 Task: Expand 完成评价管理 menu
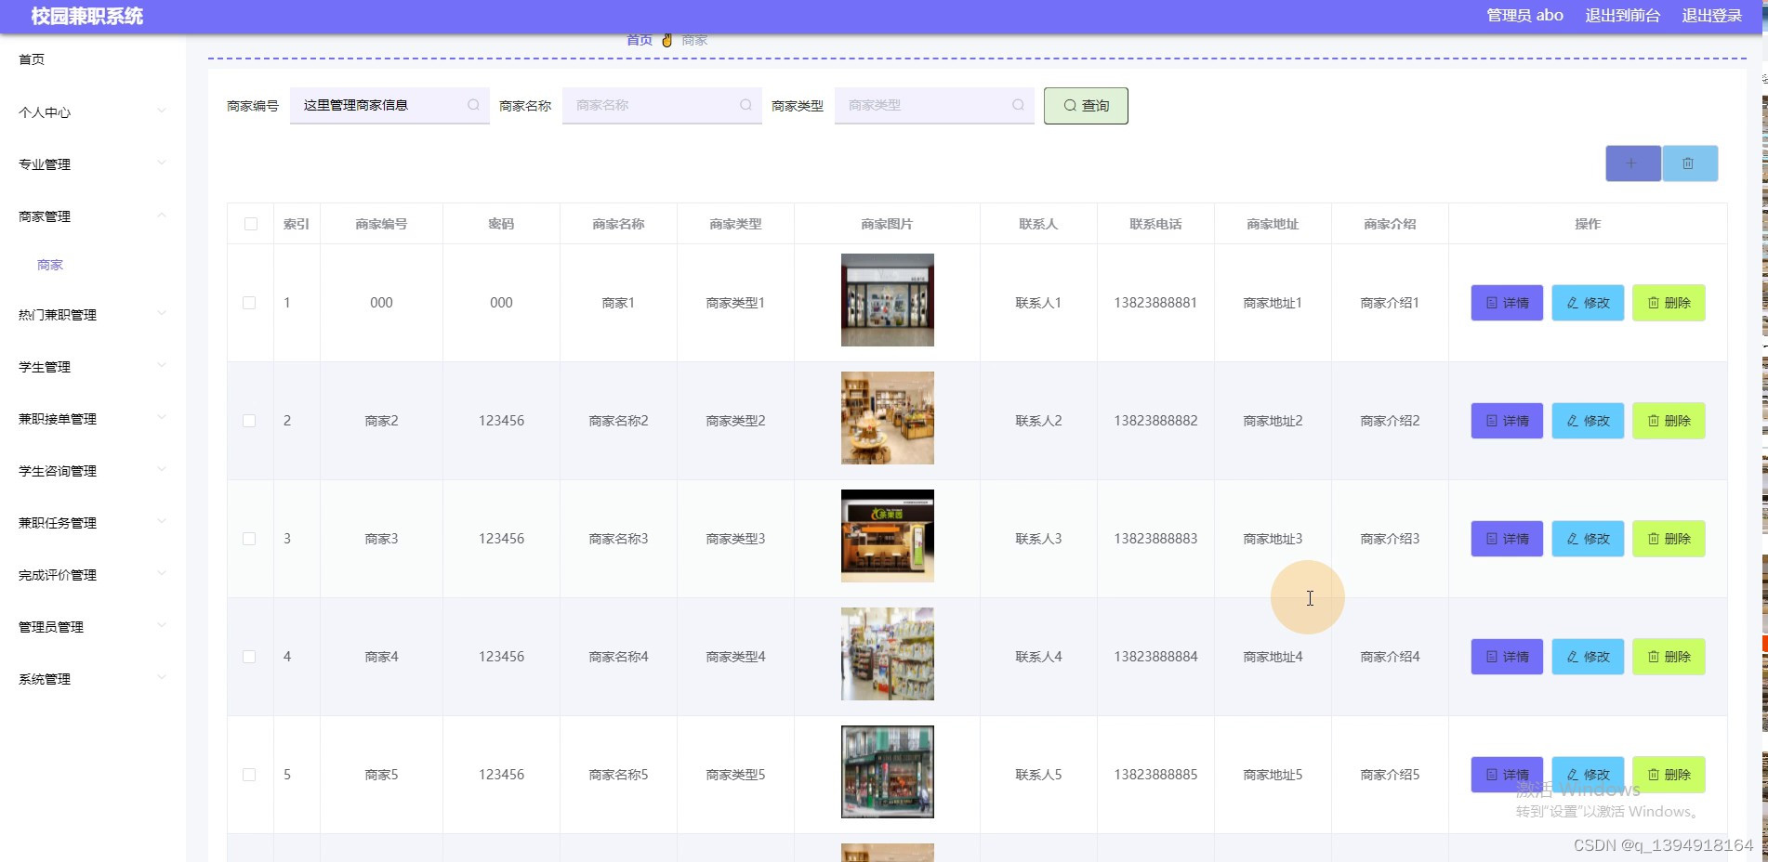click(93, 575)
